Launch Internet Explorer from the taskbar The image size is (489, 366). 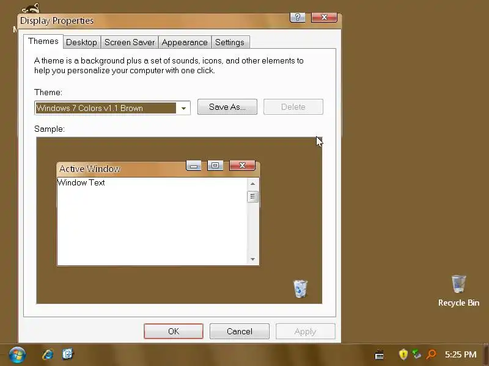pos(48,354)
